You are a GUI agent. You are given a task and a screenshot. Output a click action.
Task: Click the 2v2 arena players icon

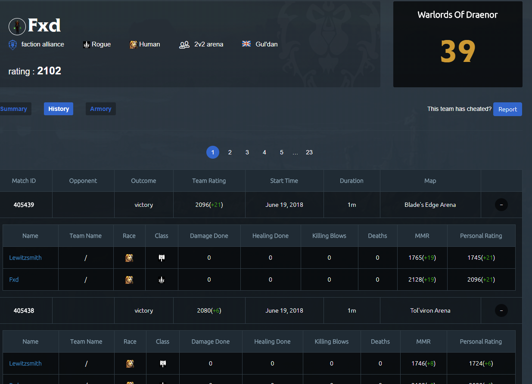pyautogui.click(x=184, y=45)
